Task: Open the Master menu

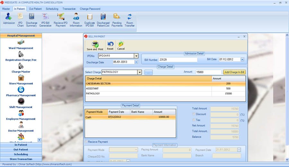Action: coord(6,9)
